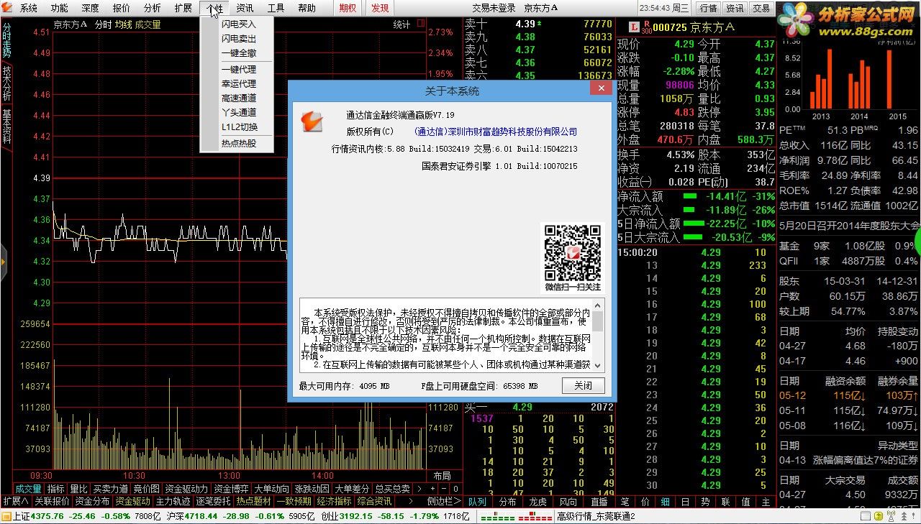921x524 pixels.
Task: Open the 系统 menu
Action: (x=29, y=9)
